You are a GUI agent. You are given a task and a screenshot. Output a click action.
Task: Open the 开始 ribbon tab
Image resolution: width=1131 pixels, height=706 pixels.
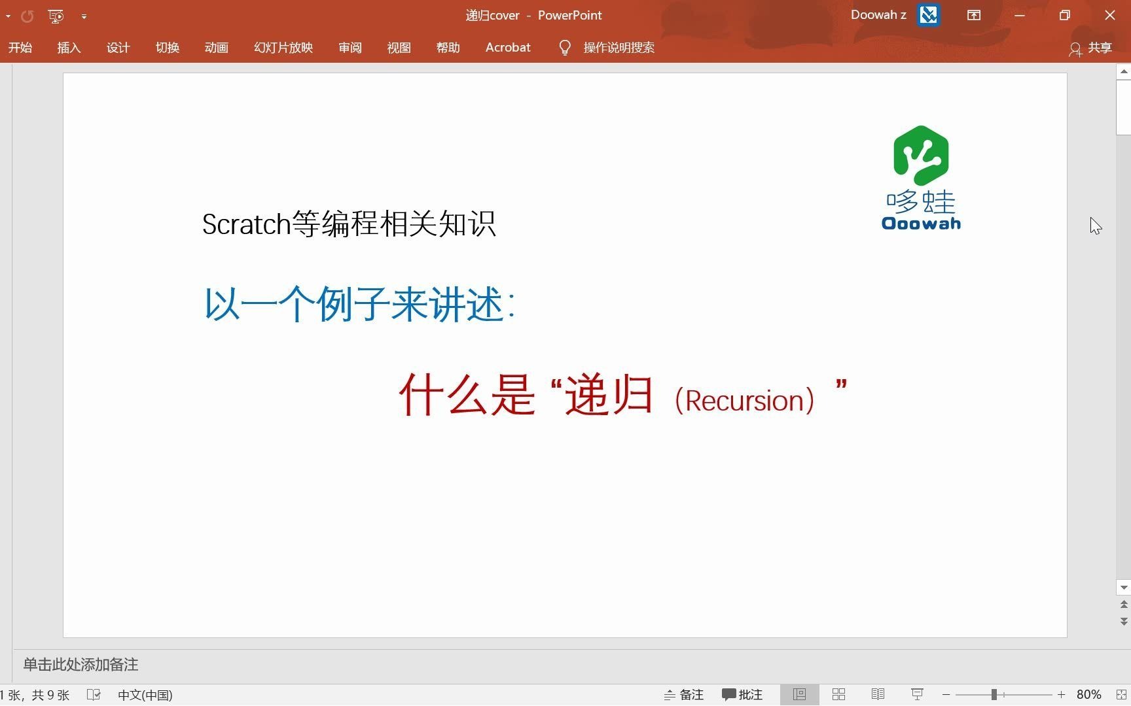pyautogui.click(x=20, y=48)
